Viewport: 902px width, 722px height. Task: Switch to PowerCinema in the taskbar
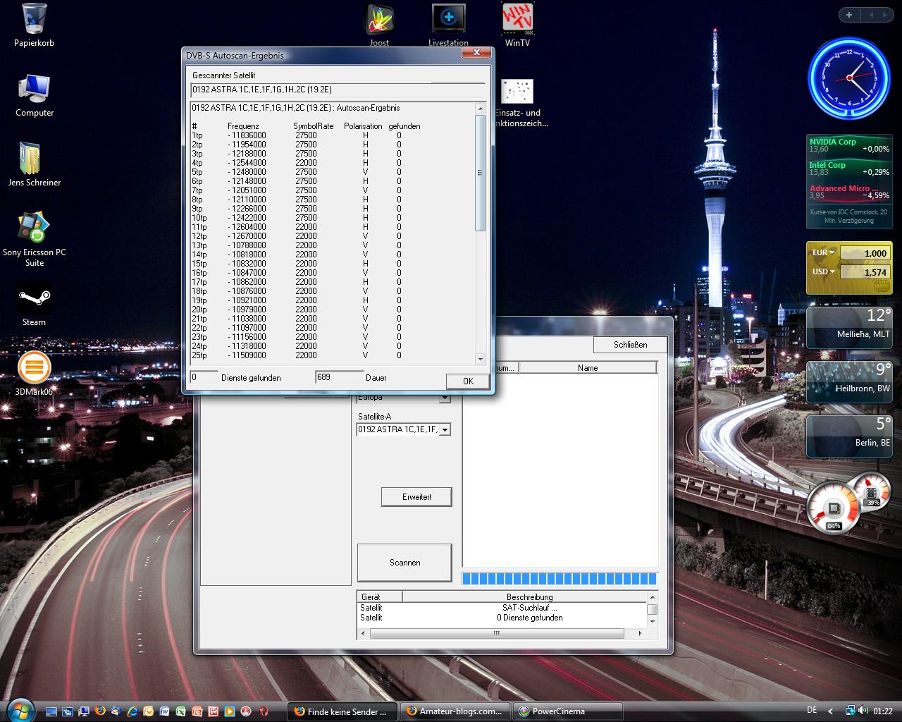[568, 711]
